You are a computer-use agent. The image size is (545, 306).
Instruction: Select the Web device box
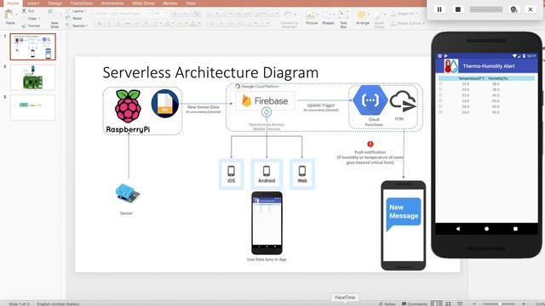tap(302, 174)
